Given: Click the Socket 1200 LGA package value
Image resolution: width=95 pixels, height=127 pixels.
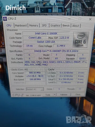Looking at the screenshot, I should click(46, 42).
